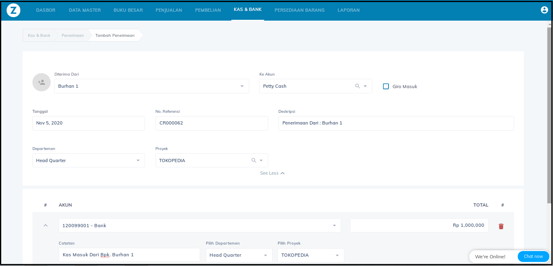Enable the Giro Masuk checkbox
Viewport: 553px width, 266px height.
click(x=386, y=86)
